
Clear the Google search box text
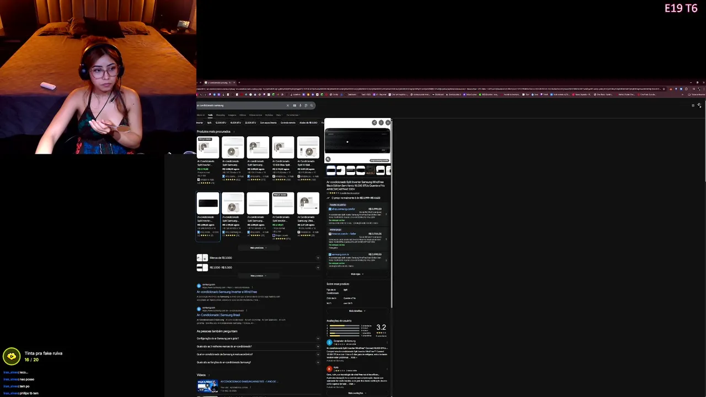288,105
